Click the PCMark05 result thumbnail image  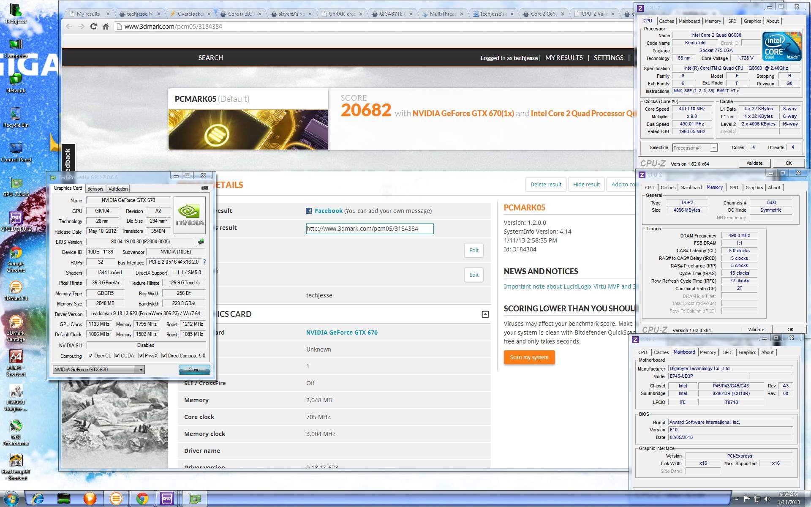click(248, 129)
